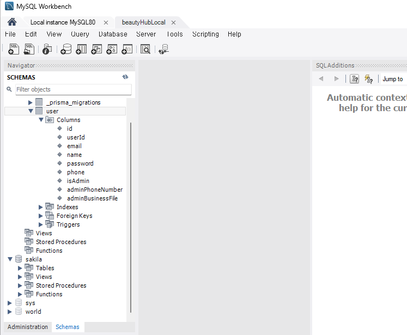Create a new SQL tab icon
The image size is (407, 335).
tap(14, 49)
